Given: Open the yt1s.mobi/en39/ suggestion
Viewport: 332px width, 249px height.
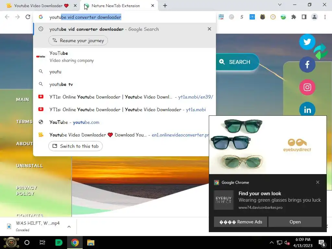Looking at the screenshot, I should [124, 97].
